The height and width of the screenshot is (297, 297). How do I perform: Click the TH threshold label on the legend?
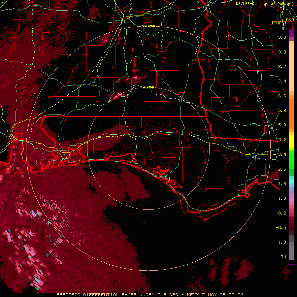283,257
